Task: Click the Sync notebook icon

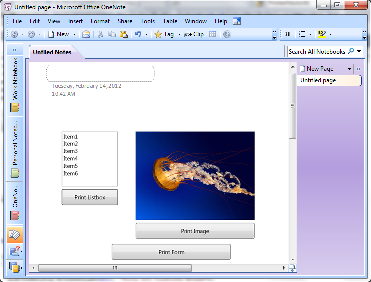Action: pos(227,34)
